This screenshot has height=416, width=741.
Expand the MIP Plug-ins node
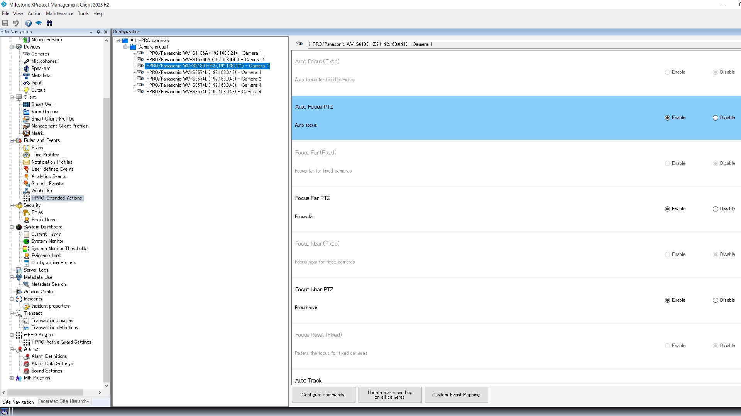(12, 378)
